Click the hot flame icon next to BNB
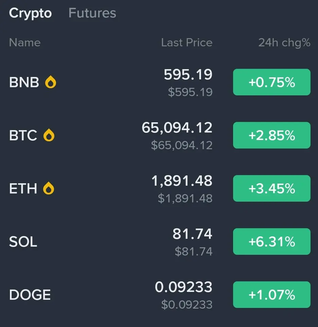 tap(51, 82)
